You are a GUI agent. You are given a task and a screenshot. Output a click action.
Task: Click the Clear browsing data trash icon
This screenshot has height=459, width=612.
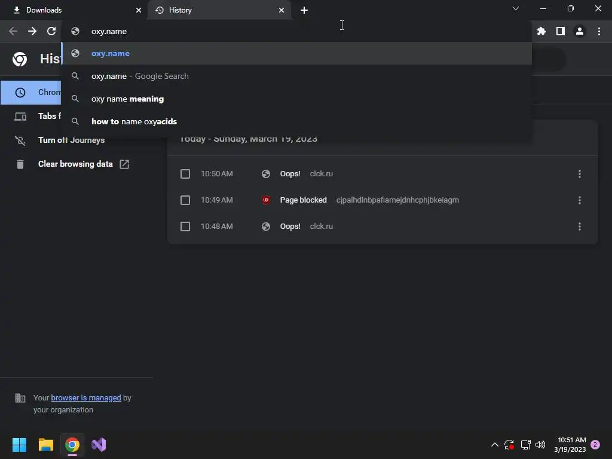20,164
